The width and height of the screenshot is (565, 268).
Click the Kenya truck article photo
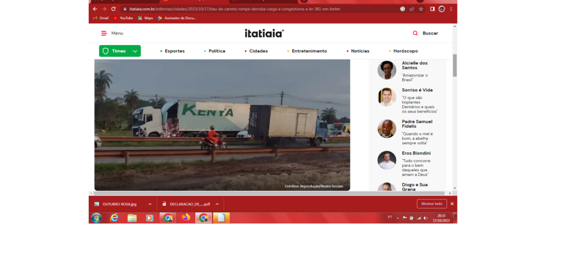pos(222,125)
